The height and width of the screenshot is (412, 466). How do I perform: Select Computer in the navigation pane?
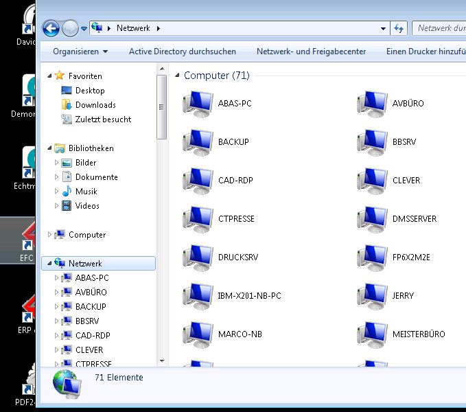pos(87,235)
